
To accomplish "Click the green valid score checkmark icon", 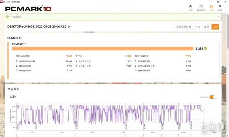I will (x=8, y=16).
